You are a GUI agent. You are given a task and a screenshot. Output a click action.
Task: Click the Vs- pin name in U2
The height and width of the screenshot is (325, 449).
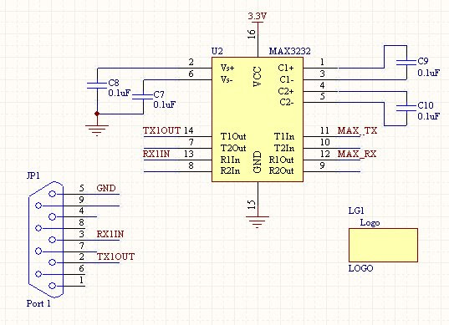coord(227,79)
